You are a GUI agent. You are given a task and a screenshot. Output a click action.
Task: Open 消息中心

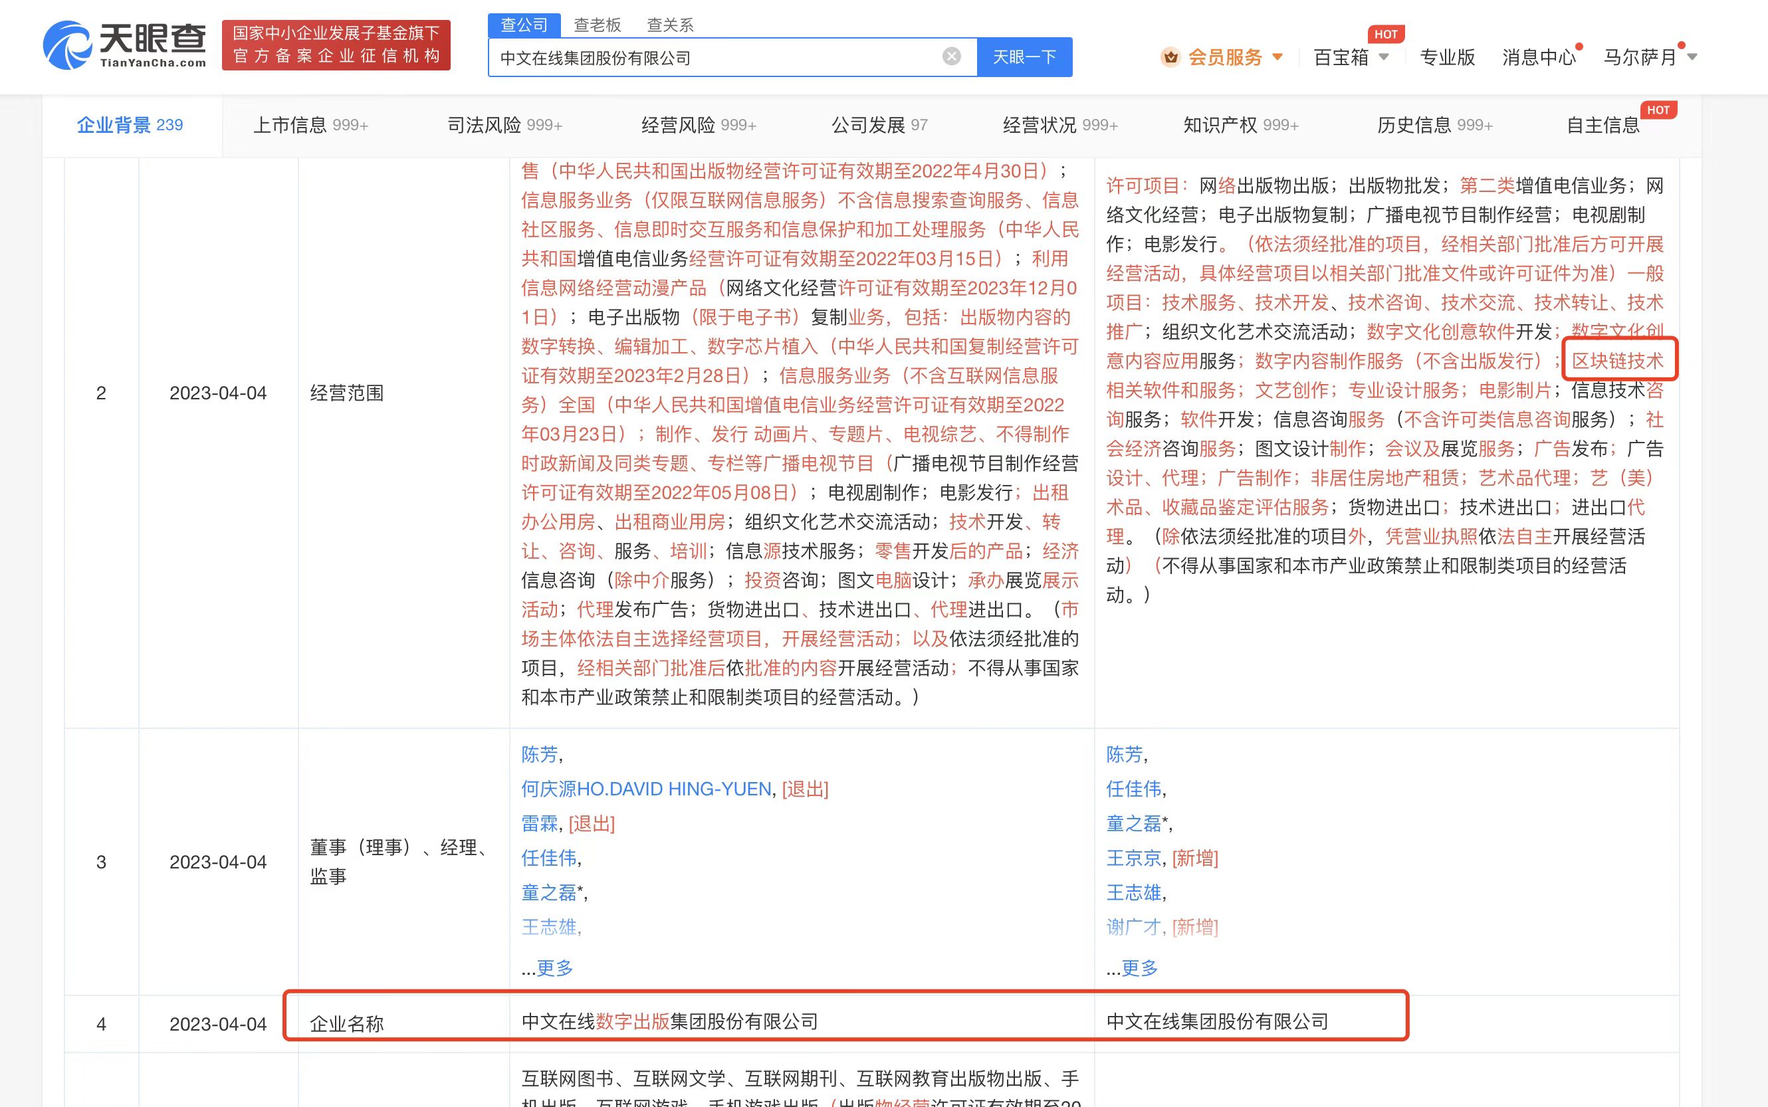pyautogui.click(x=1539, y=56)
